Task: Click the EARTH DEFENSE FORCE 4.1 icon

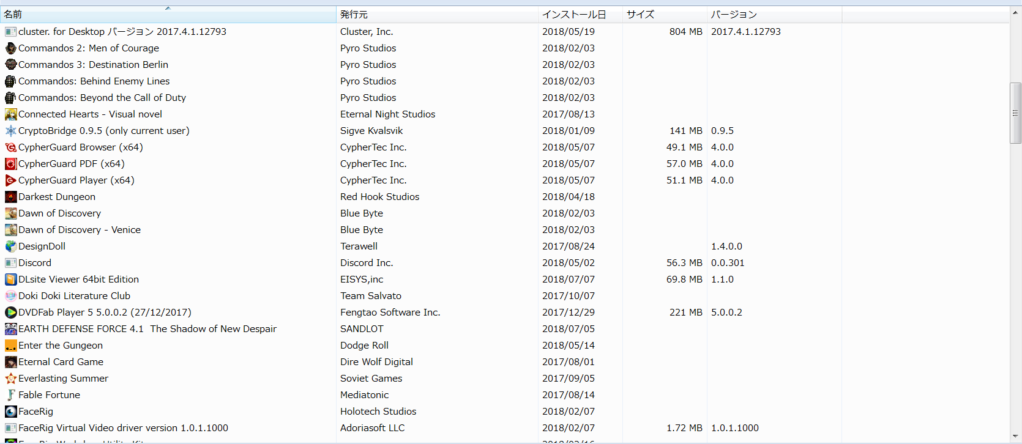Action: (x=10, y=329)
